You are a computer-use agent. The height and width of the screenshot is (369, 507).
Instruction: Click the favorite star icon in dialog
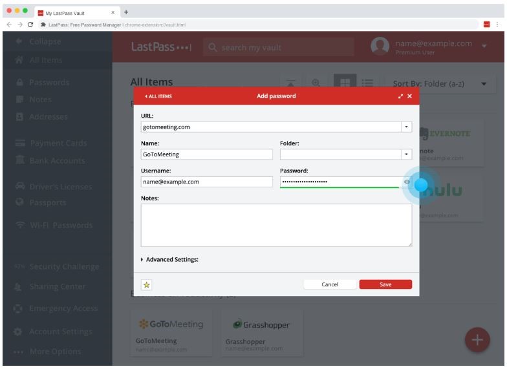[x=147, y=284]
